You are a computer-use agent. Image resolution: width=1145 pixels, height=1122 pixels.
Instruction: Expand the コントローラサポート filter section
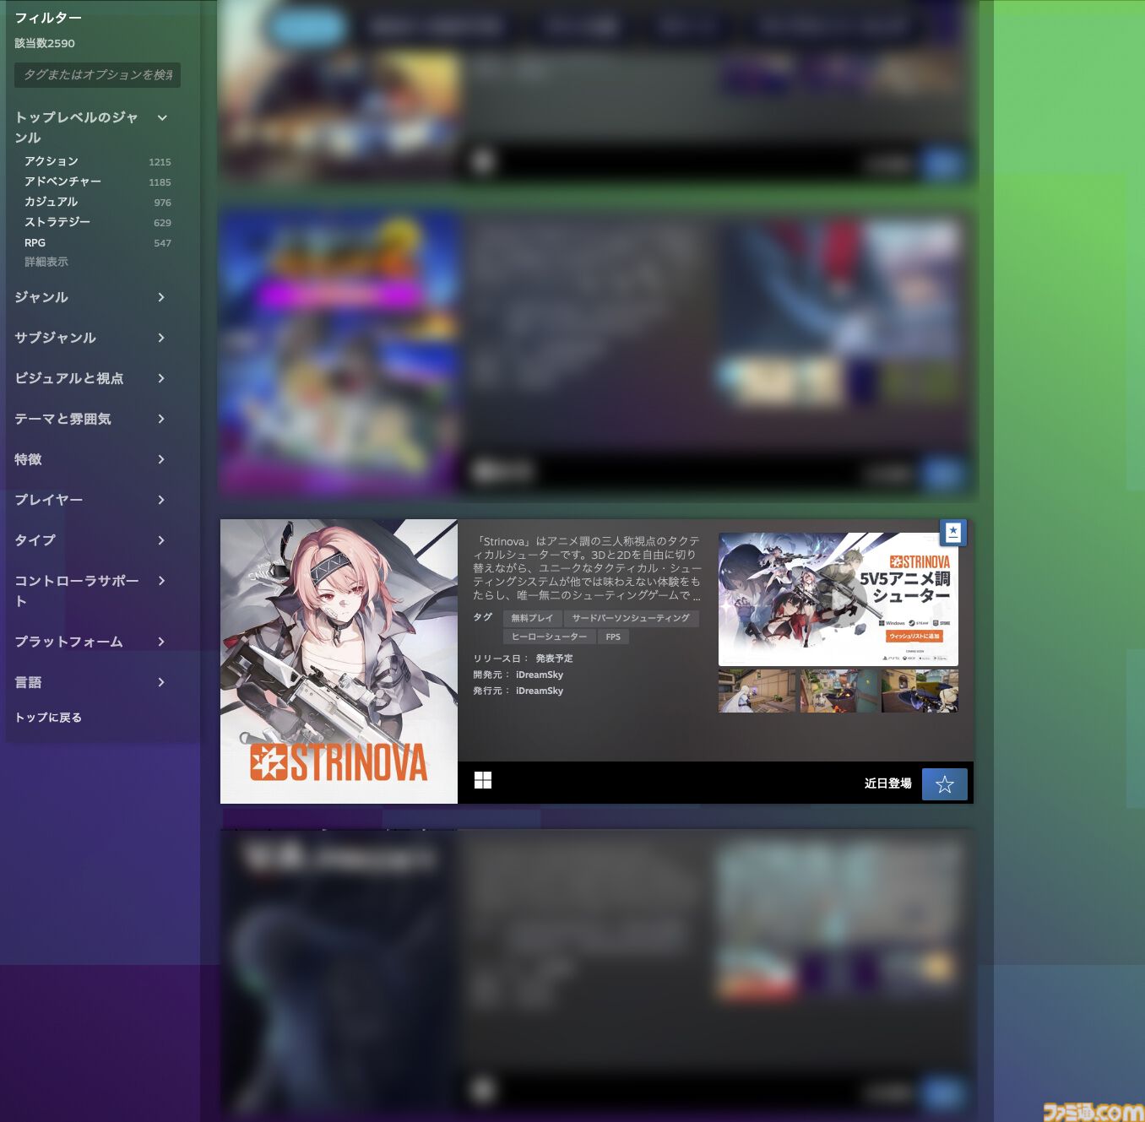[x=90, y=590]
